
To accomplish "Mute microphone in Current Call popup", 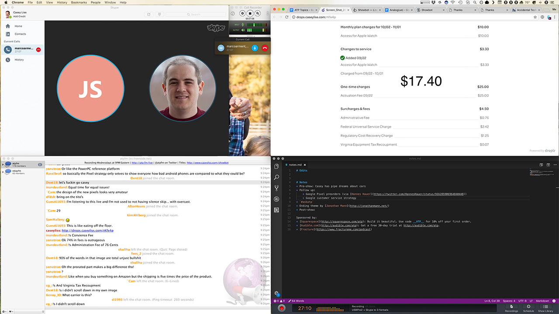I will 255,48.
